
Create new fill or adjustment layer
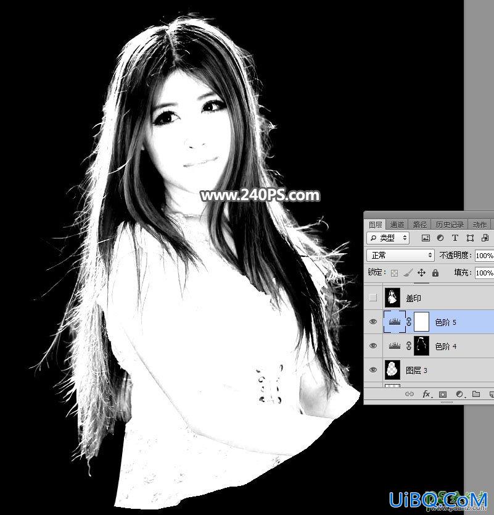(x=460, y=394)
